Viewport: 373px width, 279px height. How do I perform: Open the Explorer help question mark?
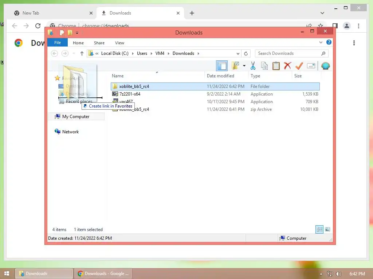coord(329,42)
